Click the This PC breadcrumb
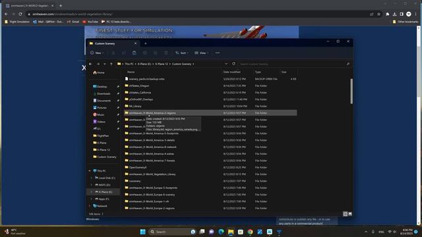Viewport: 422px width, 237px height. click(x=129, y=64)
